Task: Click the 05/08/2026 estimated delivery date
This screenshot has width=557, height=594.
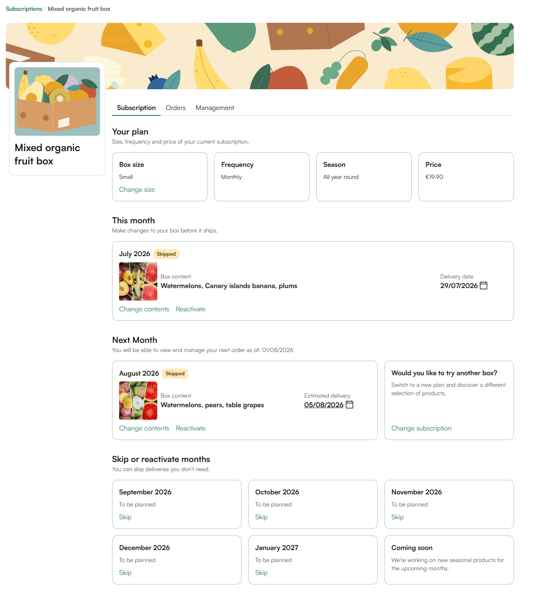Action: click(324, 405)
